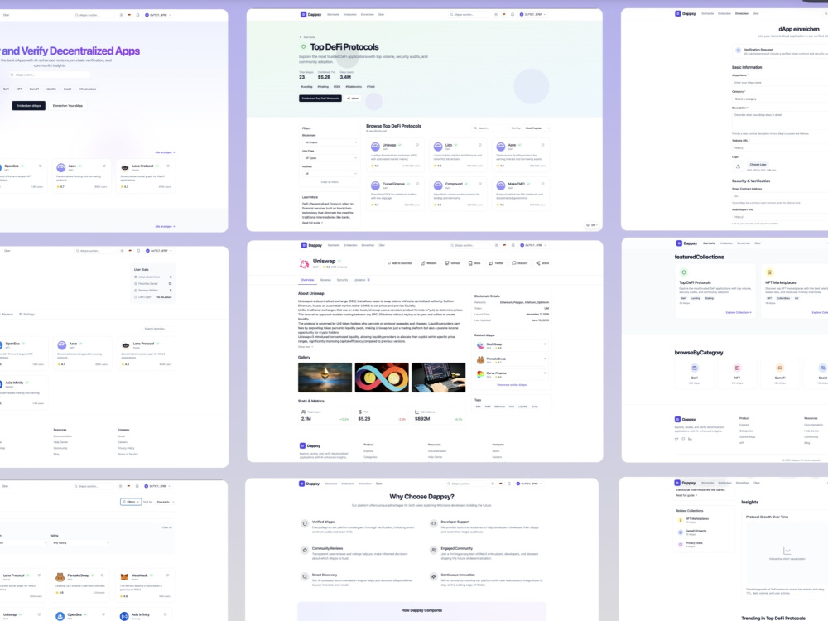Click share button on Top DeFi Protocols banner
This screenshot has width=828, height=621.
coord(353,99)
